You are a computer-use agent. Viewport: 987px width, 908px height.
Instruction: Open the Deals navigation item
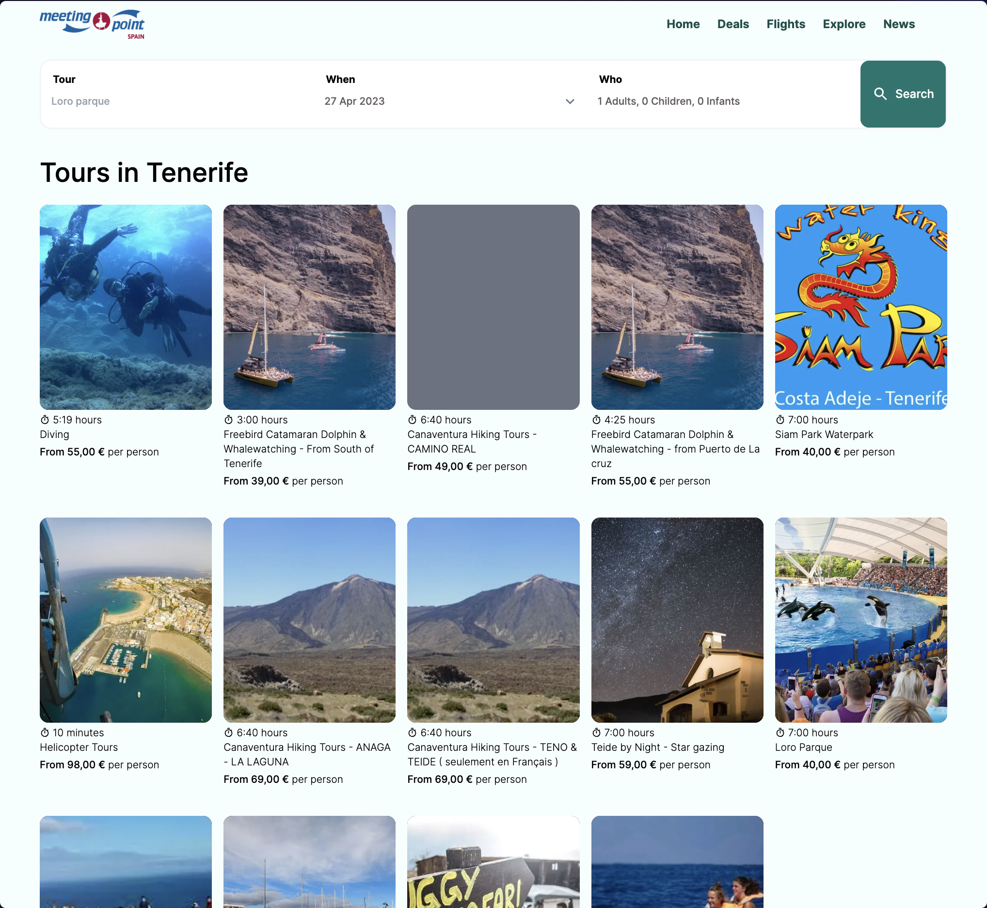click(732, 24)
